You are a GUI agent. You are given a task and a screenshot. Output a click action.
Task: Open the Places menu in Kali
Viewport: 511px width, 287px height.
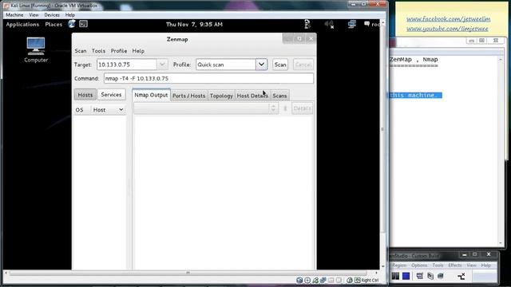[x=53, y=25]
